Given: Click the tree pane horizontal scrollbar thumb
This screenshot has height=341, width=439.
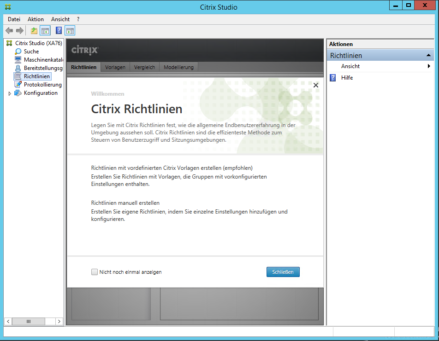Looking at the screenshot, I should point(28,321).
